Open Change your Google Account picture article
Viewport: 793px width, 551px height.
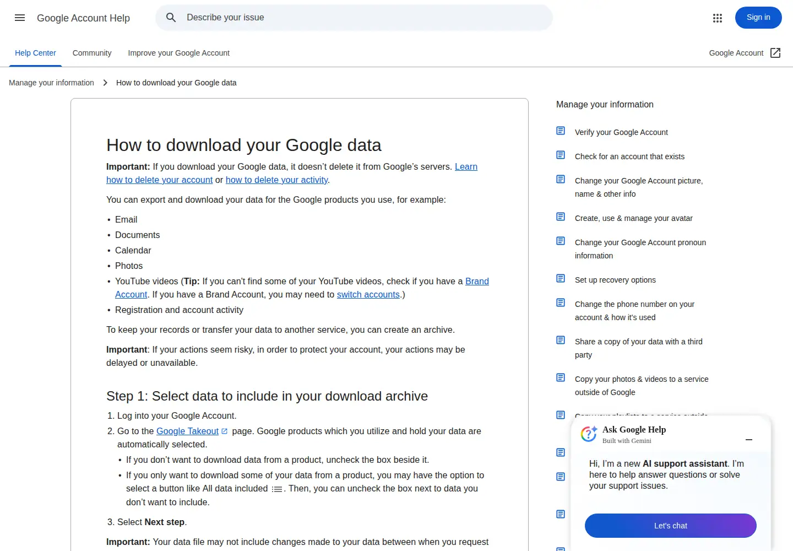[639, 187]
